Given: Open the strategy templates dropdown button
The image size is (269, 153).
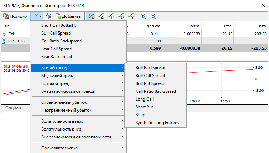Looking at the screenshot, I should [37, 16].
